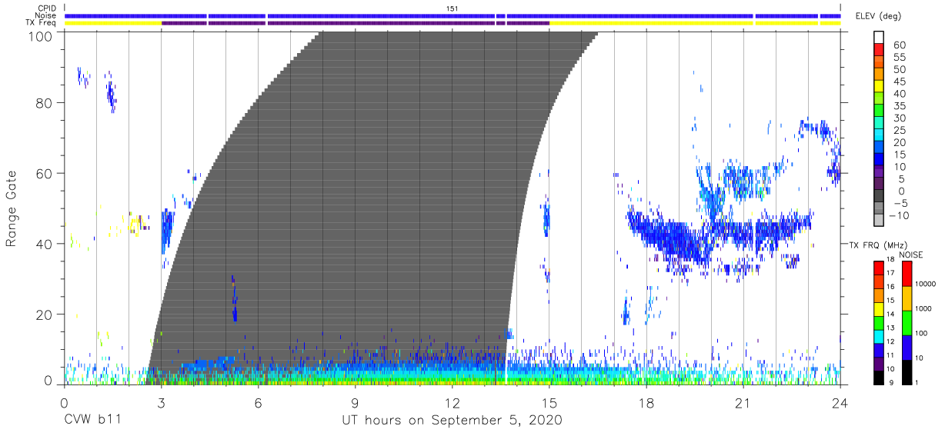This screenshot has width=945, height=436.
Task: Click the TX Freq row label
Action: click(41, 22)
